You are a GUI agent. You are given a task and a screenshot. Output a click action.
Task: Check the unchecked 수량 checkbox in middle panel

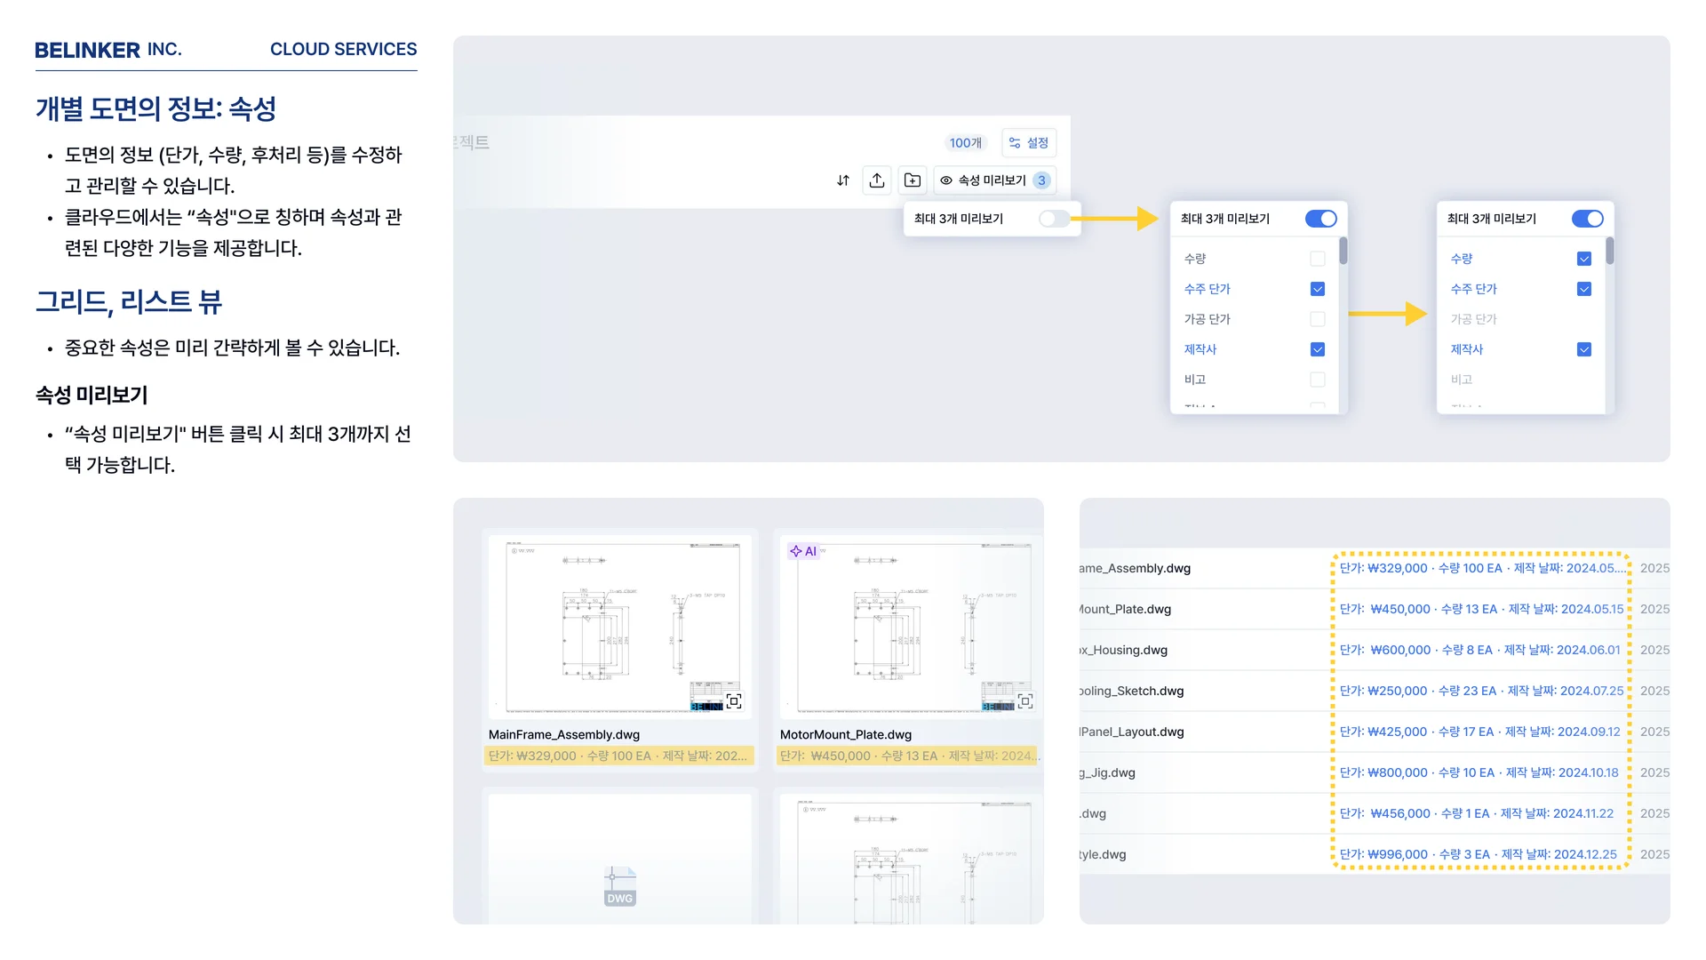(1318, 259)
